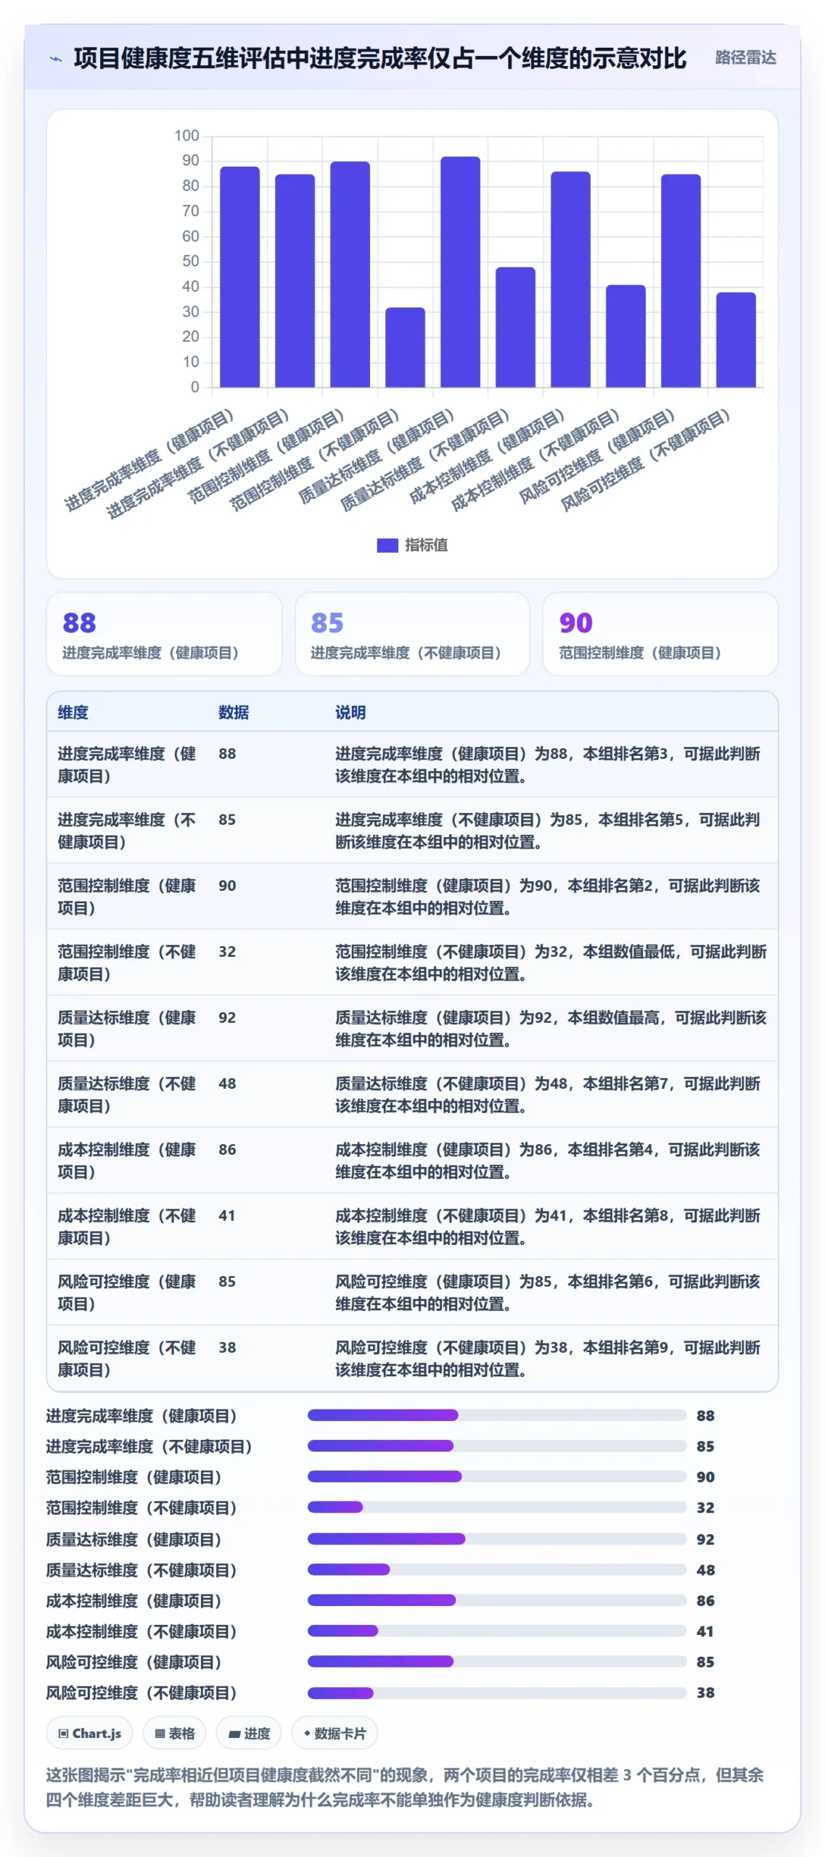
Task: Click the lightning icon beside the title
Action: click(55, 59)
